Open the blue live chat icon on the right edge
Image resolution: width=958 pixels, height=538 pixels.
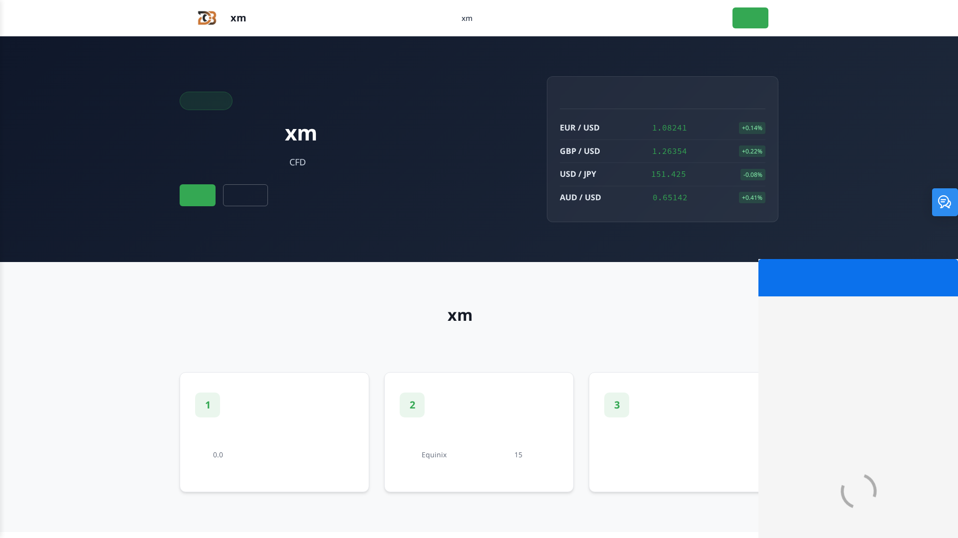point(945,202)
